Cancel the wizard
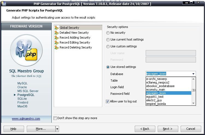 (191, 129)
